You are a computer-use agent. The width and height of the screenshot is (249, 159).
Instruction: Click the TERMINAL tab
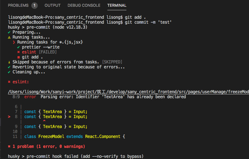pos(117,5)
